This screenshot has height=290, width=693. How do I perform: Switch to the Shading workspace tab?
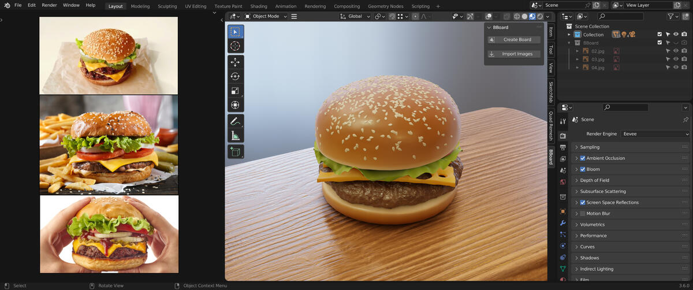pyautogui.click(x=258, y=6)
